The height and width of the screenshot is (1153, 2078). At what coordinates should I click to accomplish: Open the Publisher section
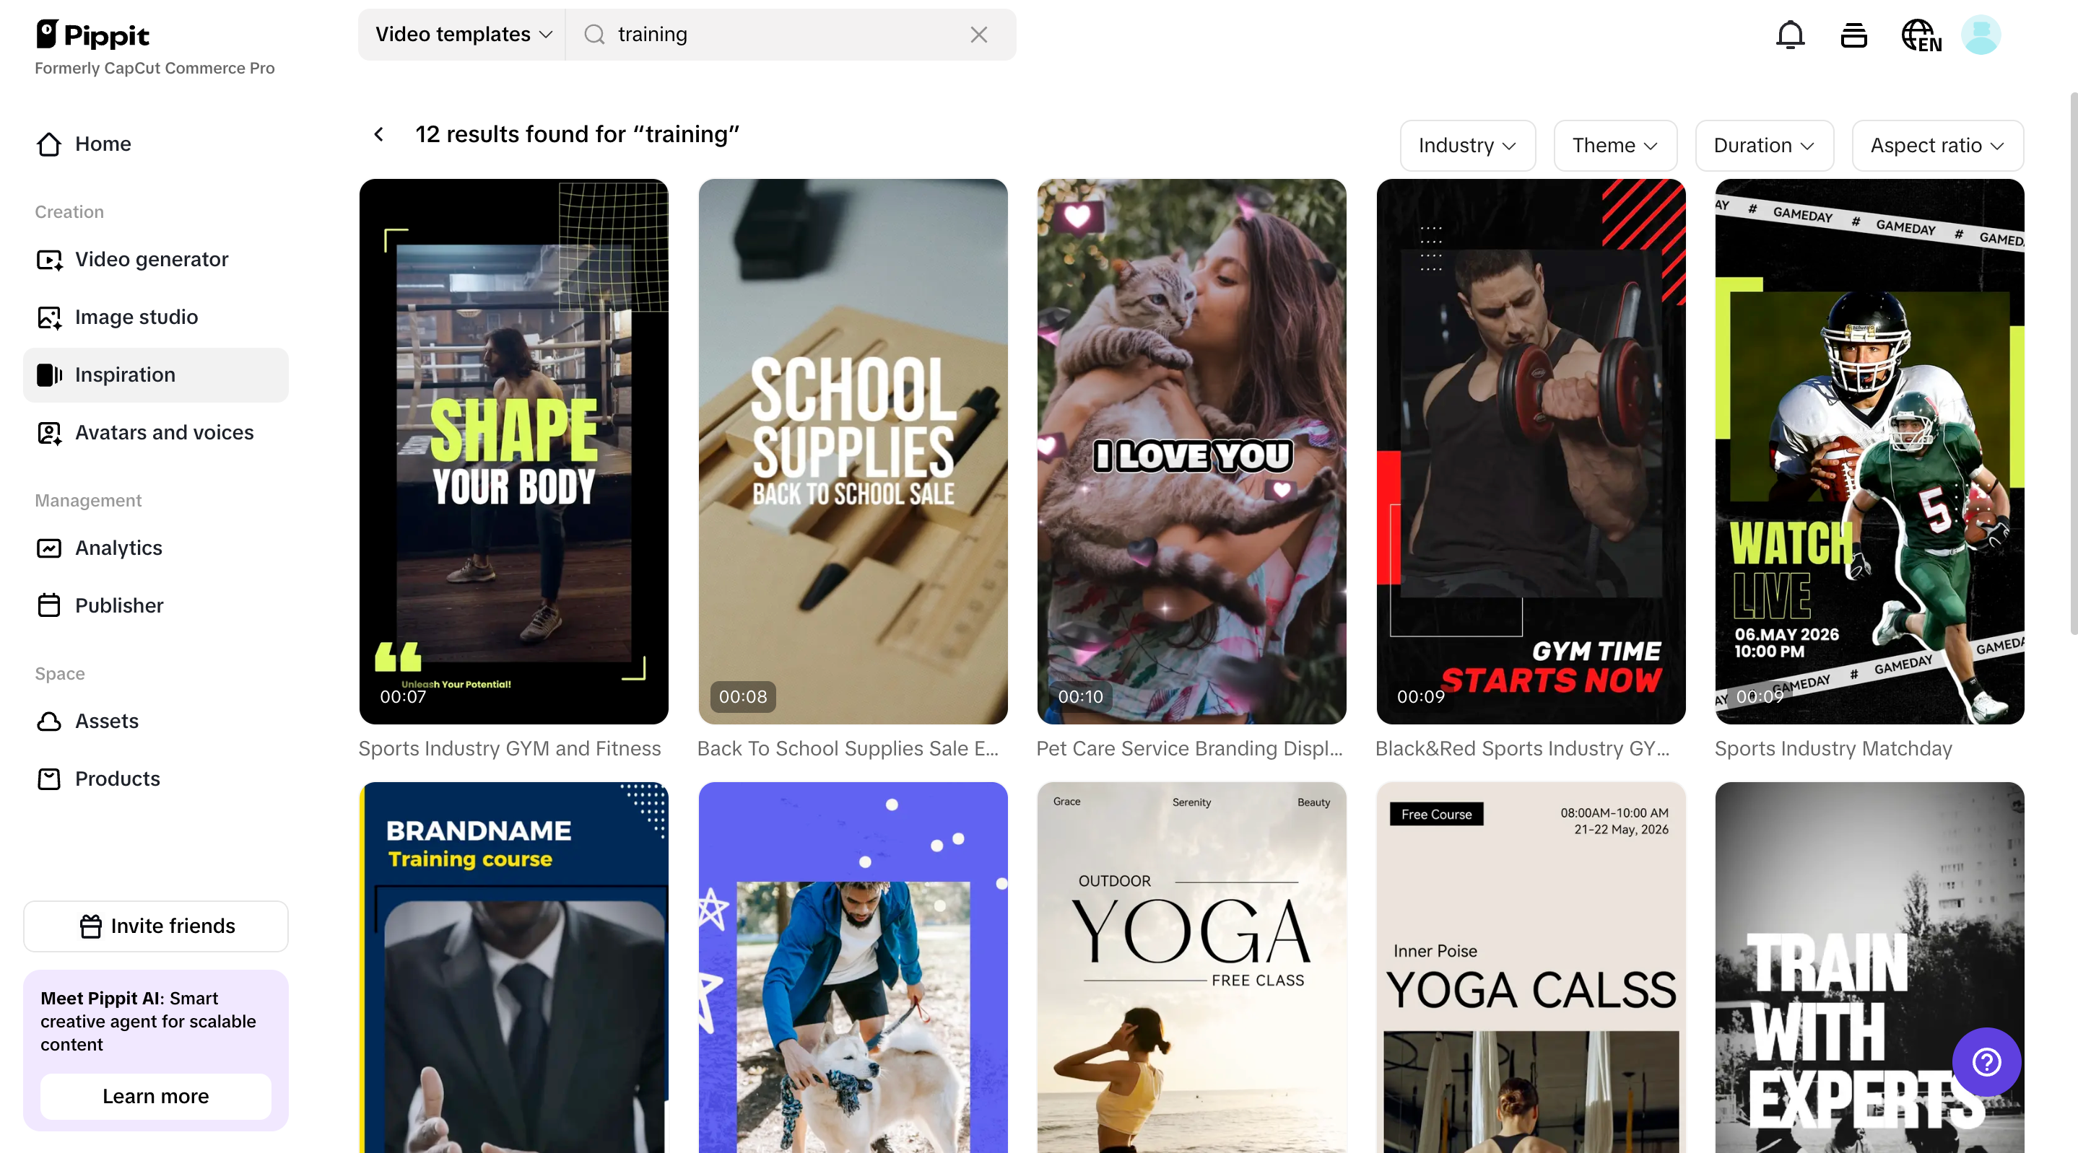point(118,605)
